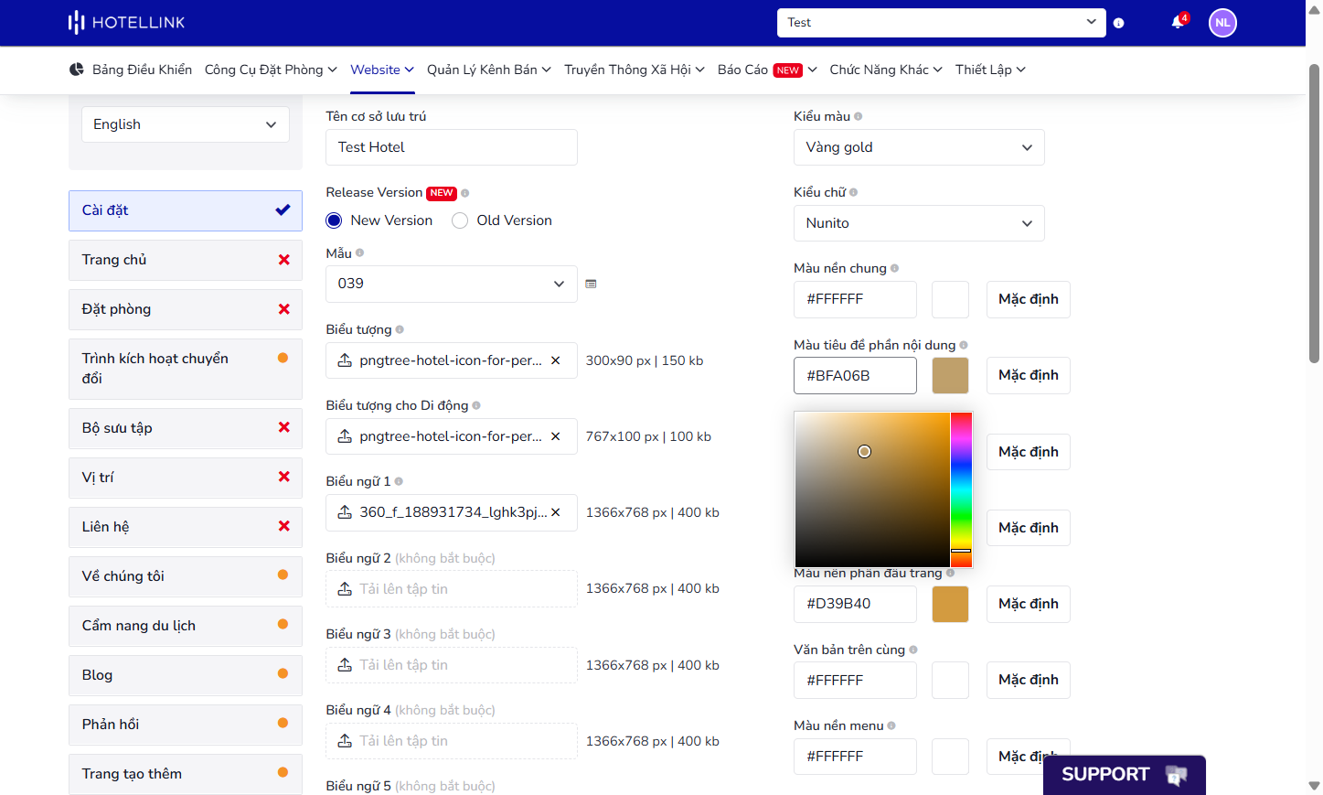Viewport: 1323px width, 795px height.
Task: Open the Mẫu 039 template dropdown
Action: click(x=452, y=284)
